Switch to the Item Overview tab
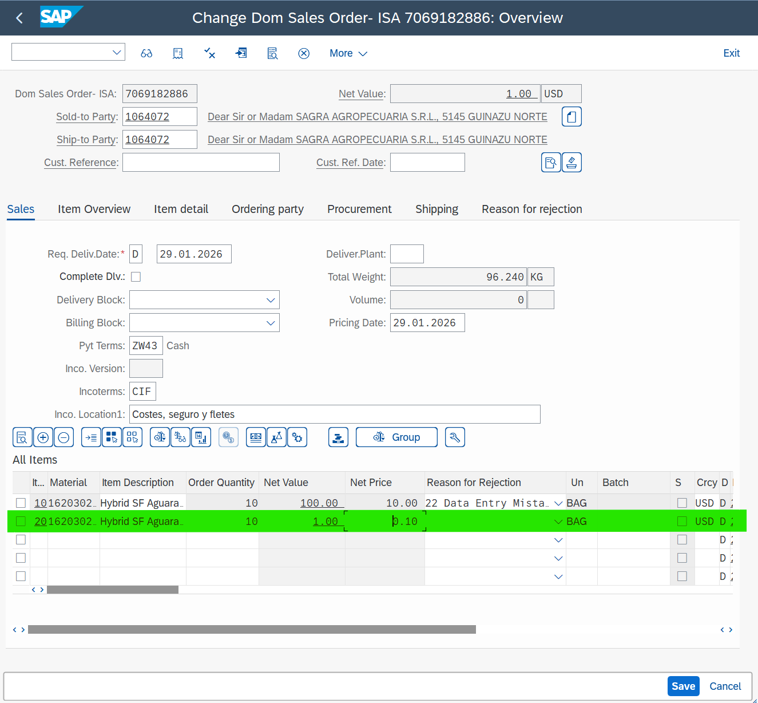 click(x=94, y=209)
